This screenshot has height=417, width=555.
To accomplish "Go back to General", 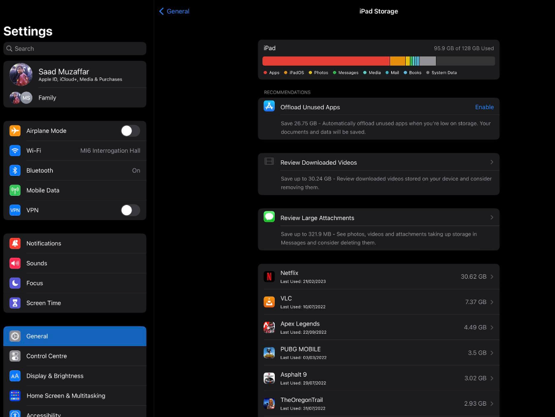I will pos(174,11).
